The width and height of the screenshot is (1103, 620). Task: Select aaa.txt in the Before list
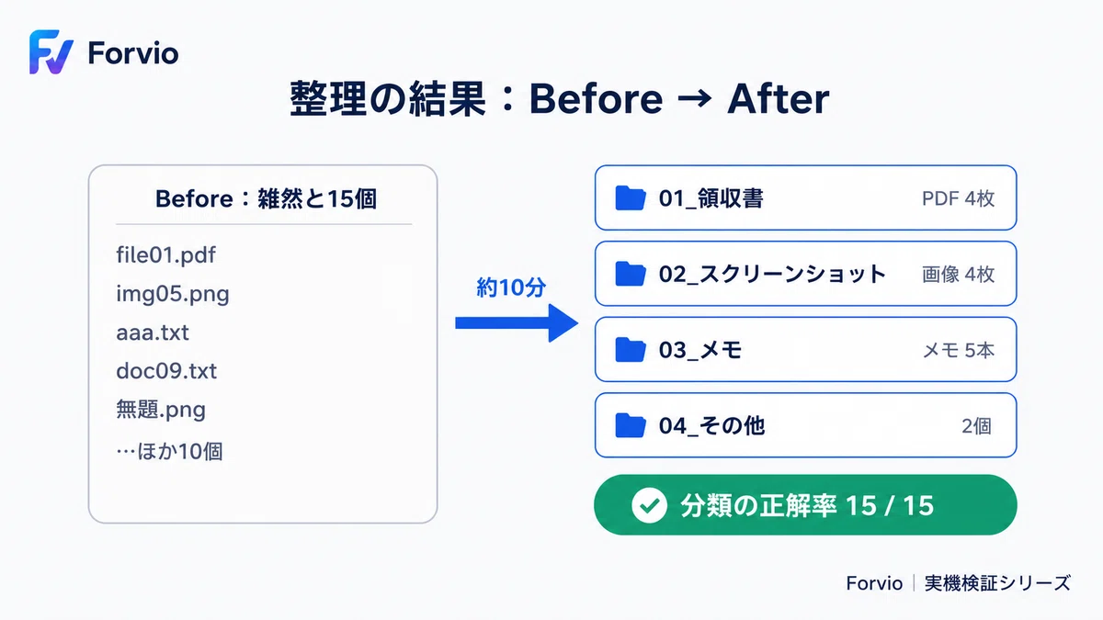153,333
